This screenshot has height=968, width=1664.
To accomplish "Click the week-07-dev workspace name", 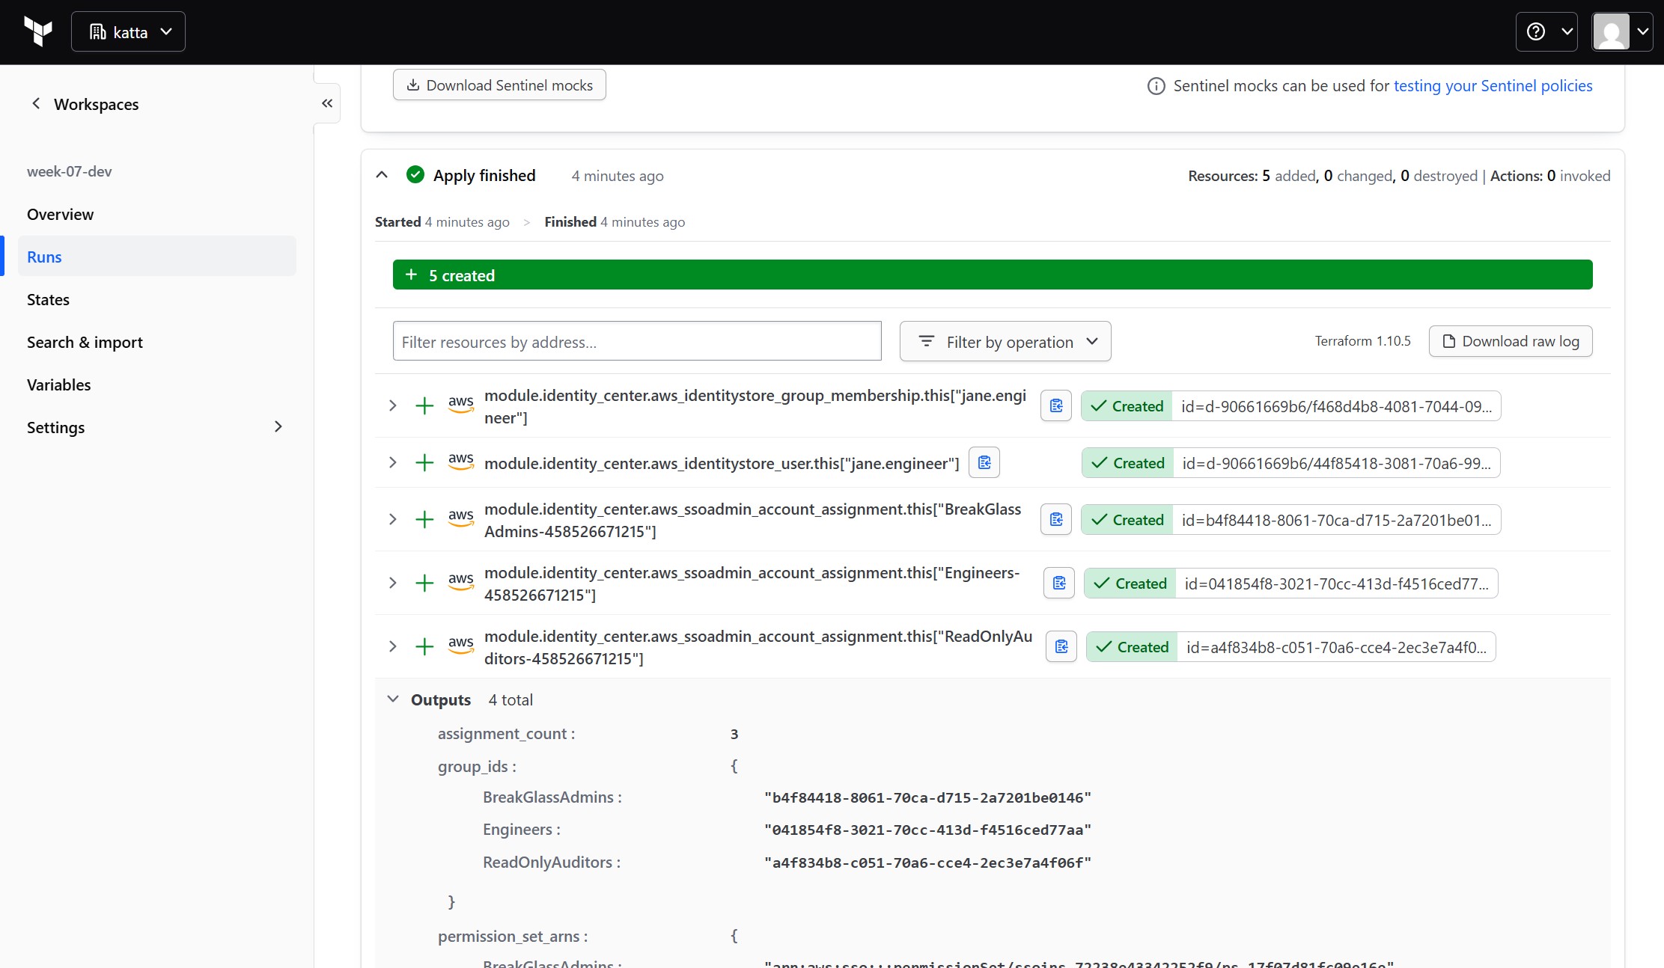I will [70, 171].
